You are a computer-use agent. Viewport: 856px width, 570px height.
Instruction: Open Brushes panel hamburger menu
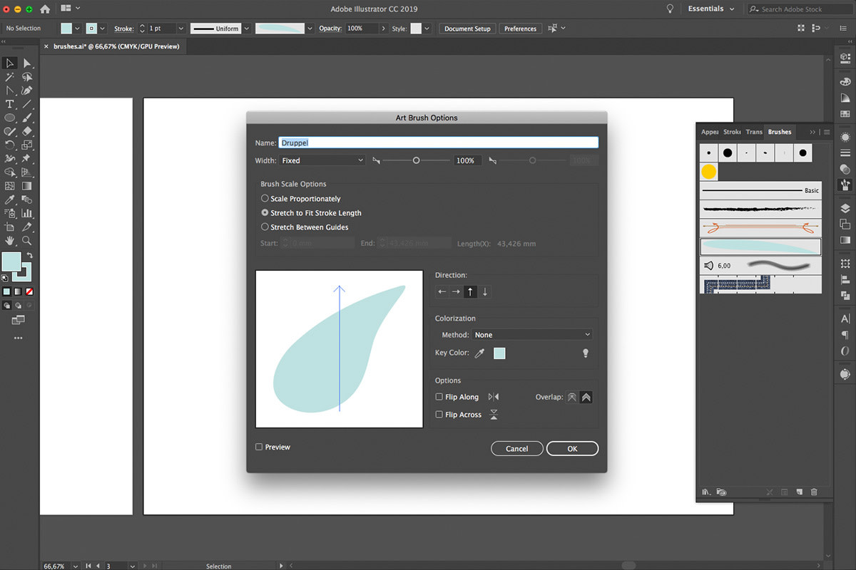826,132
